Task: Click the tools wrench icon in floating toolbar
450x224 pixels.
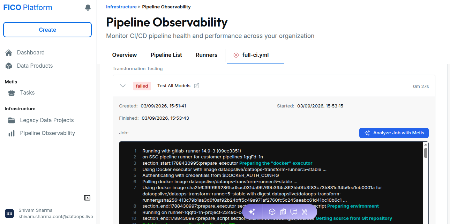Action: coord(304,212)
